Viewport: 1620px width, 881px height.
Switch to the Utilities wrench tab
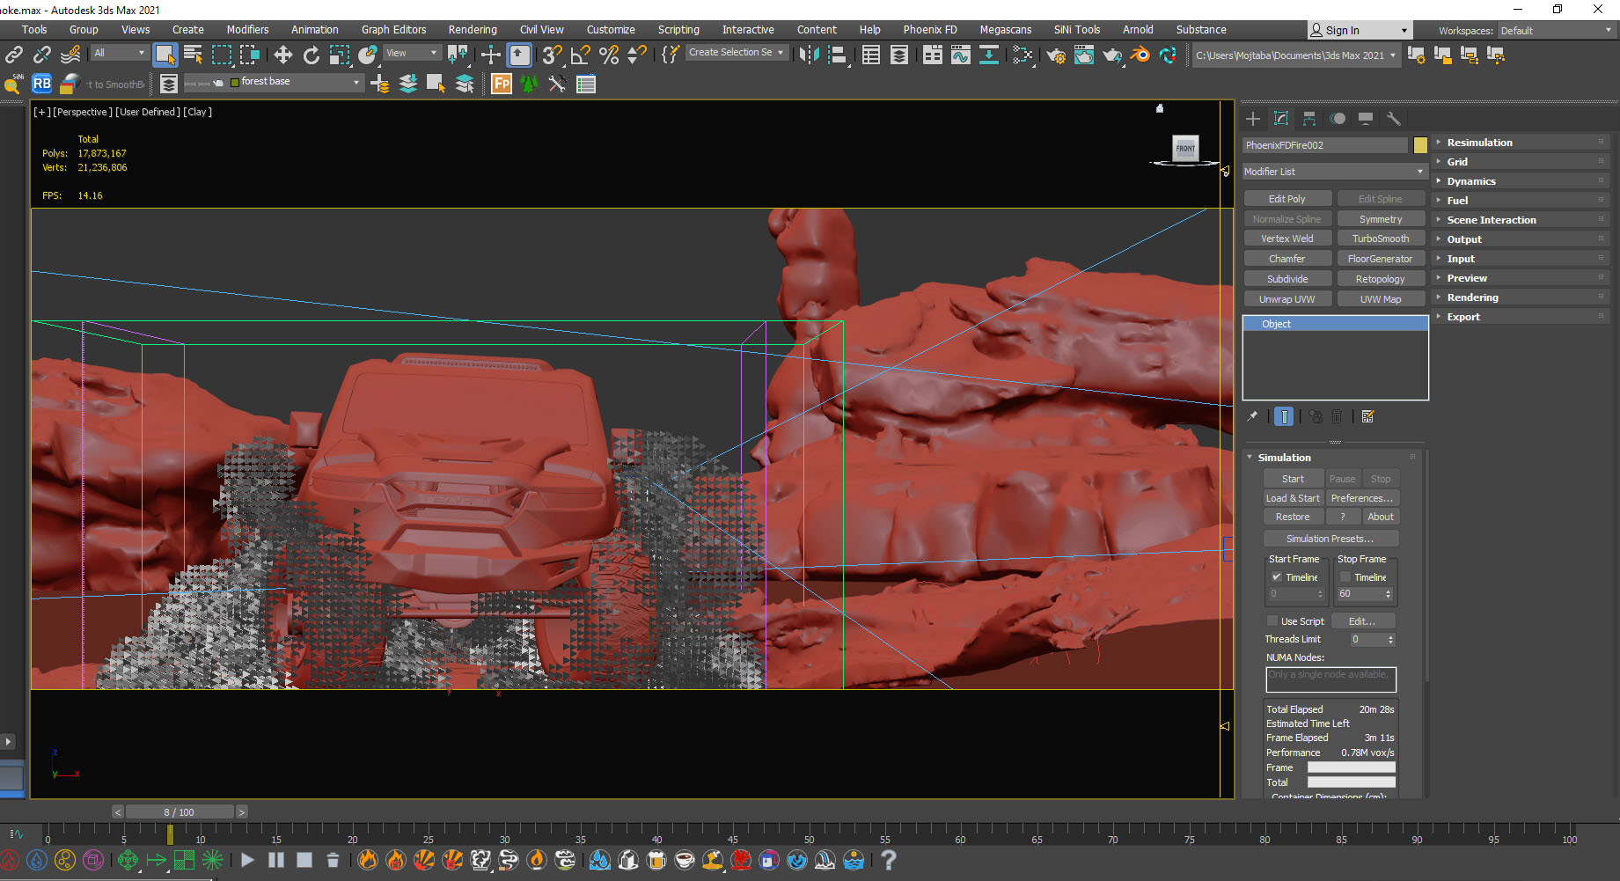click(x=1393, y=119)
